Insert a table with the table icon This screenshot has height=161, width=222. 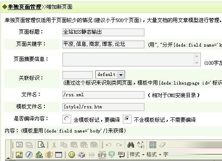59,155
